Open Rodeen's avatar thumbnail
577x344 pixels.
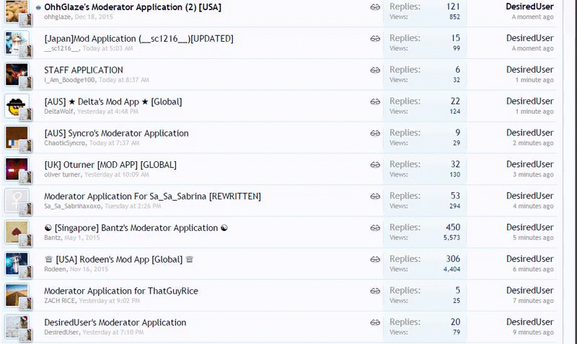click(17, 264)
